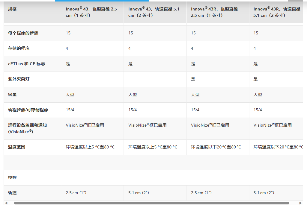The height and width of the screenshot is (208, 307).
Task: Click the horizontal scrollbar thumb
Action: [151, 203]
